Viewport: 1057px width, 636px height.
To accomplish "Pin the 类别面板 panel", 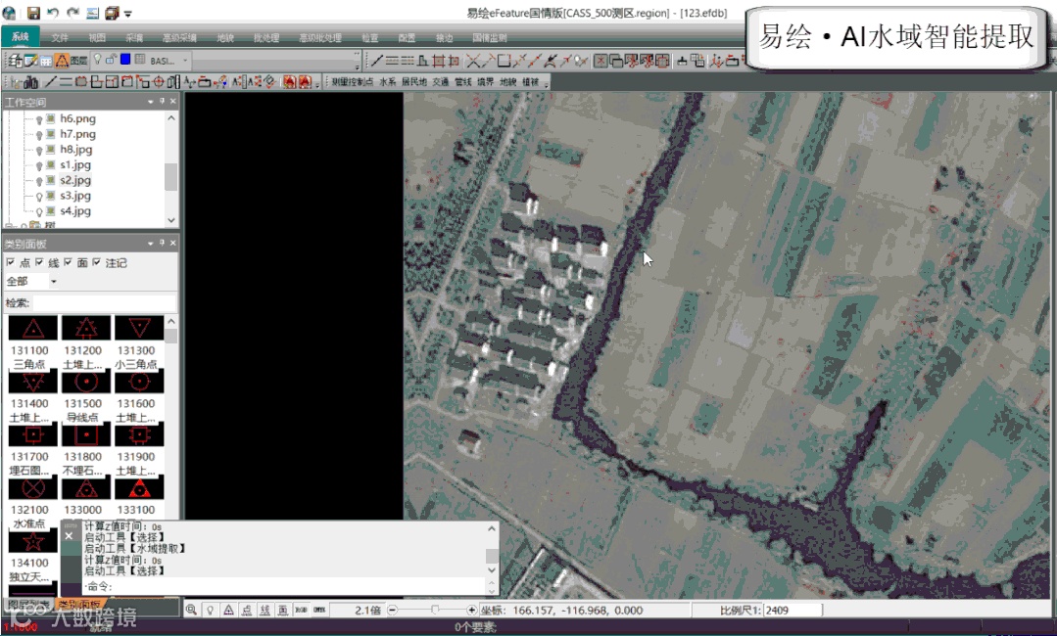I will [x=162, y=243].
